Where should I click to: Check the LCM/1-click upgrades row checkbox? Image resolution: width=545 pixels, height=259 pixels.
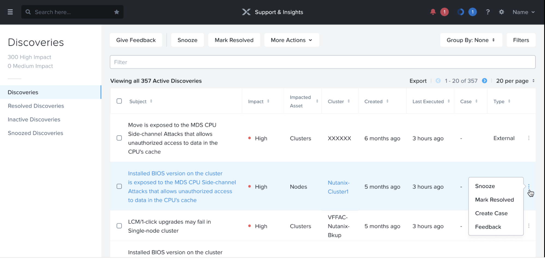coord(119,226)
